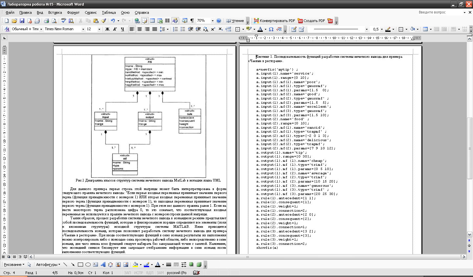Screen dimensions: 473x277
Task: Expand the font size dropdown showing 12
Action: tap(99, 29)
